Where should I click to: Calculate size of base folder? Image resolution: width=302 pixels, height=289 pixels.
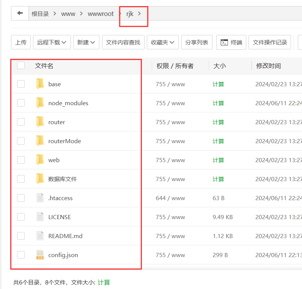point(218,84)
